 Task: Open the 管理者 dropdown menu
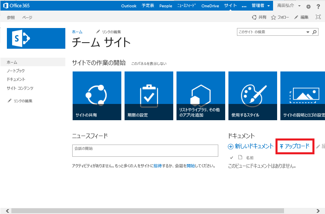click(261, 6)
